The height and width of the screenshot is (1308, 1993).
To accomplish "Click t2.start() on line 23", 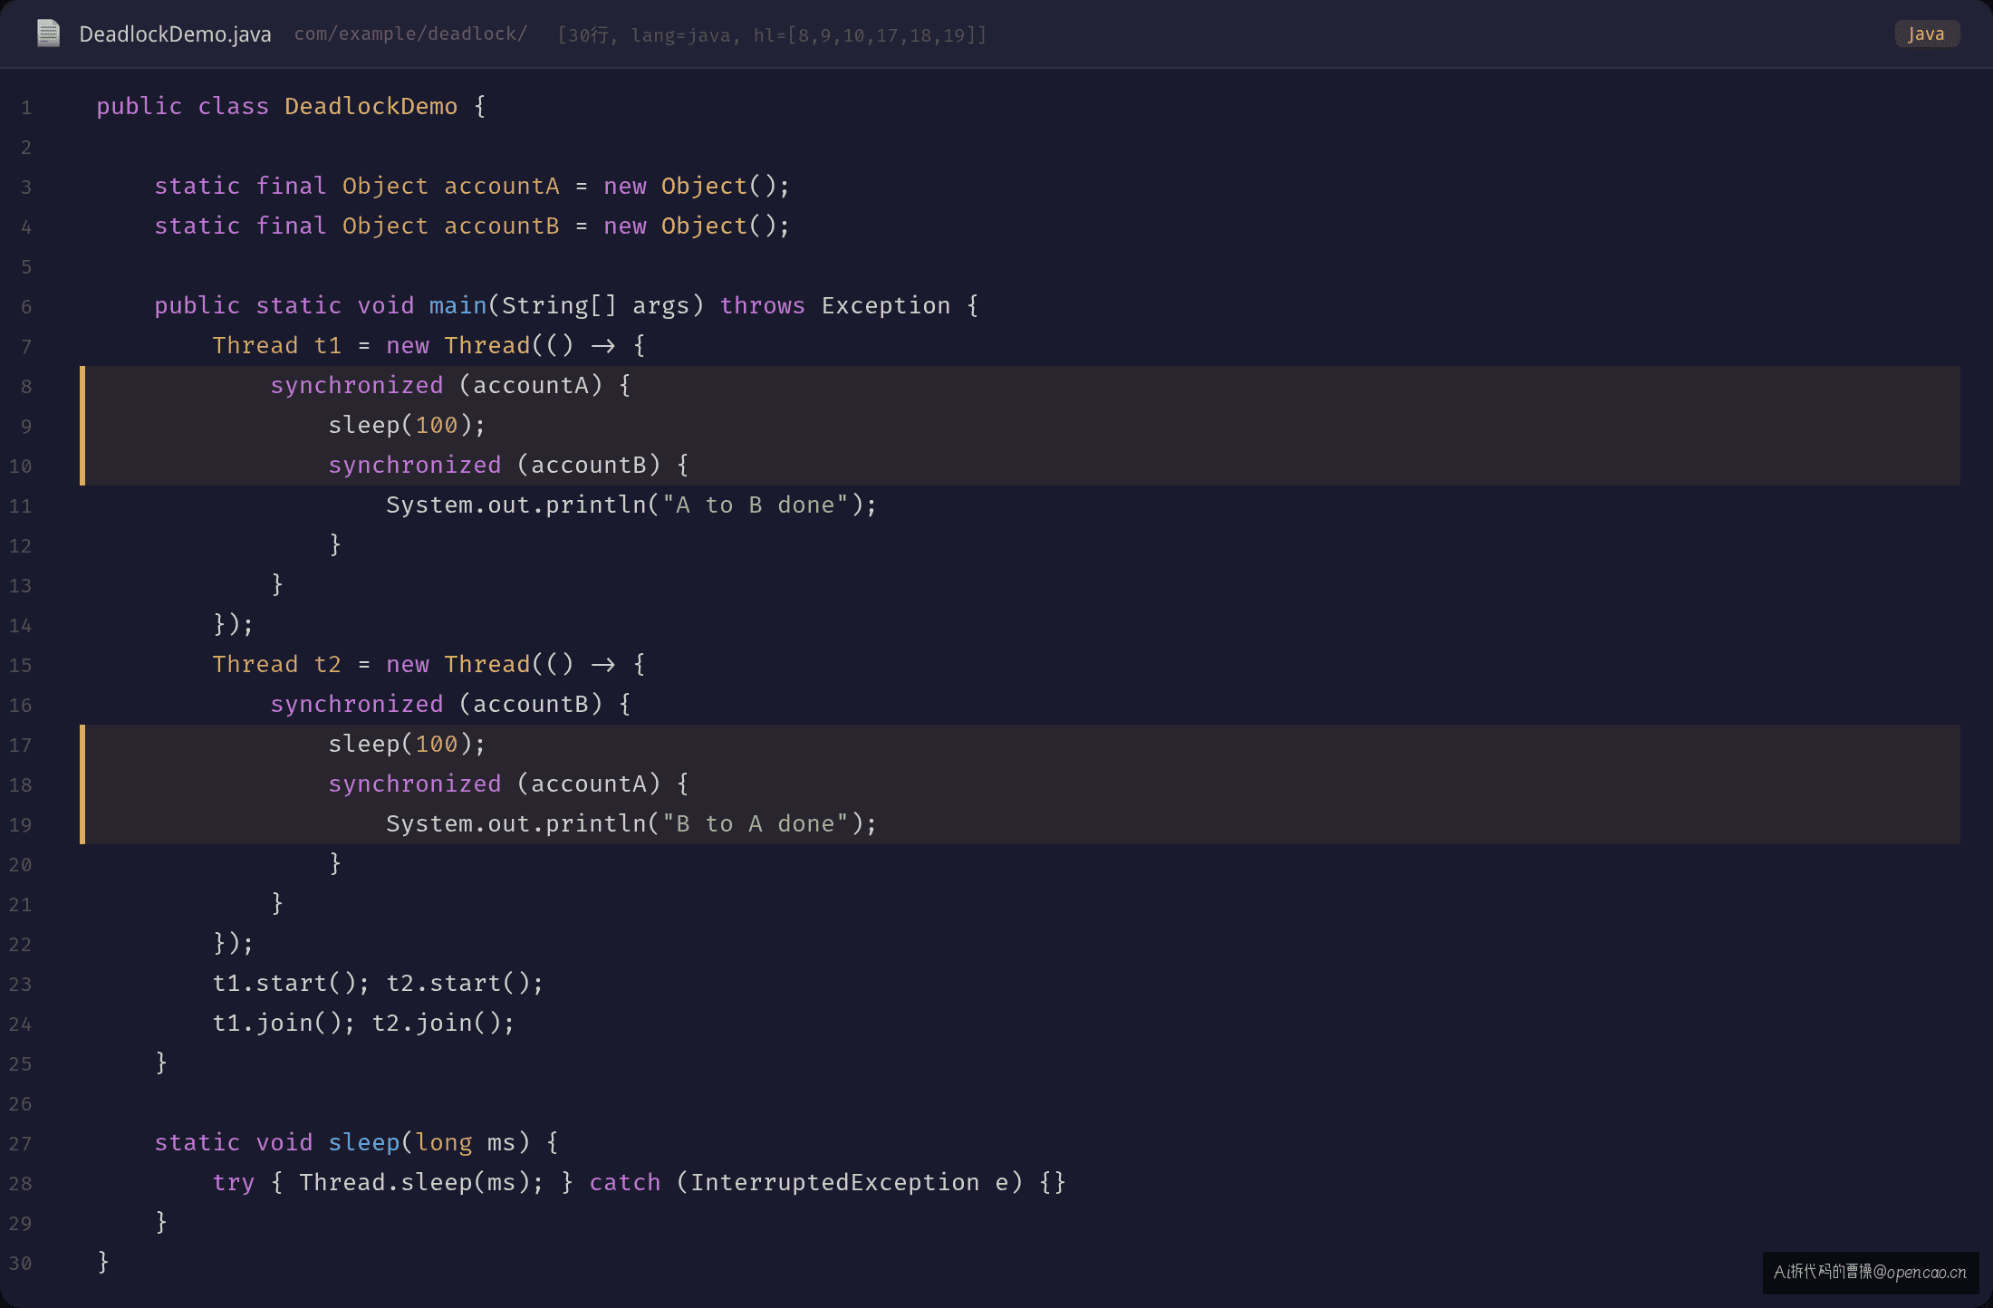I will (x=458, y=983).
